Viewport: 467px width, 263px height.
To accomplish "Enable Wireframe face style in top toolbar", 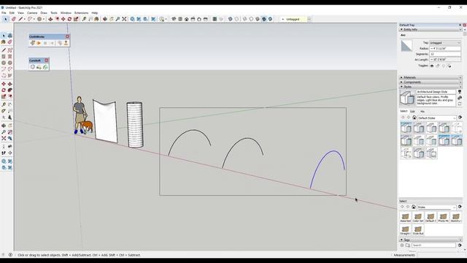I will [245, 19].
